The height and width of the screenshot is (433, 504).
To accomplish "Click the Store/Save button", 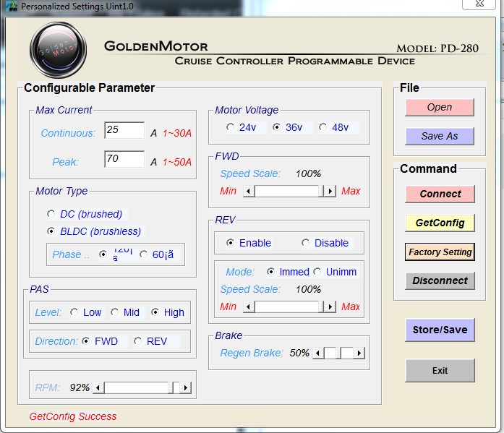I will tap(440, 330).
